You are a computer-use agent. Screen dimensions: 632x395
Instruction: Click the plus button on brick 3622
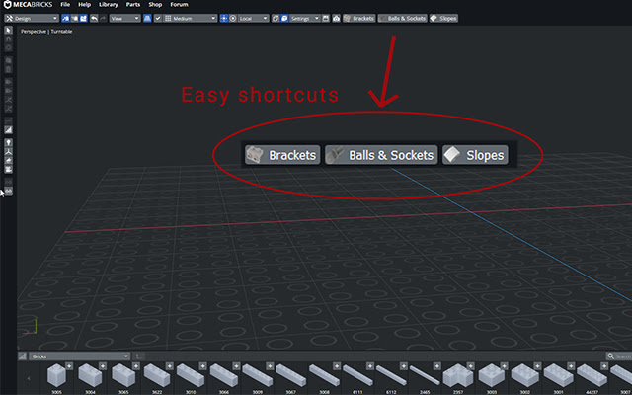(x=170, y=366)
